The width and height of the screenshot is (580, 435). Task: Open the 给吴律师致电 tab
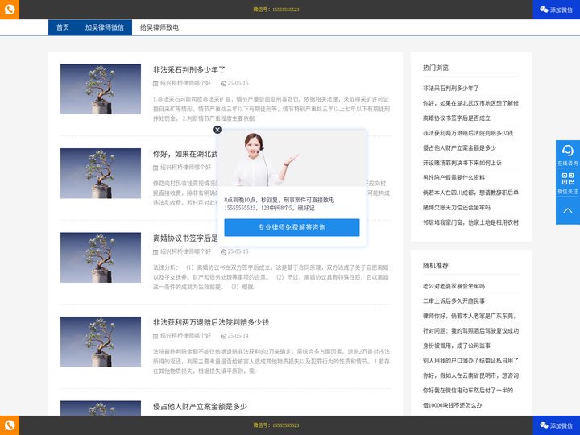159,27
